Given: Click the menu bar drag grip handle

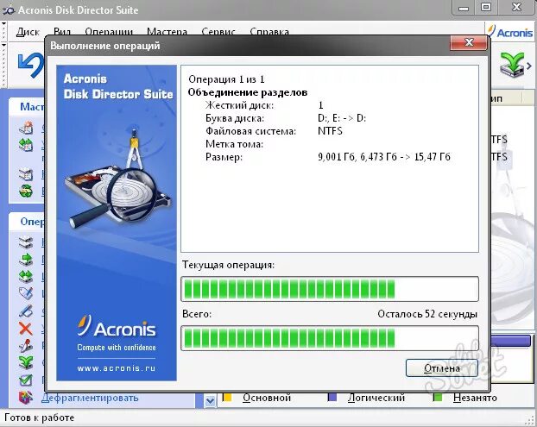Looking at the screenshot, I should click(3, 31).
